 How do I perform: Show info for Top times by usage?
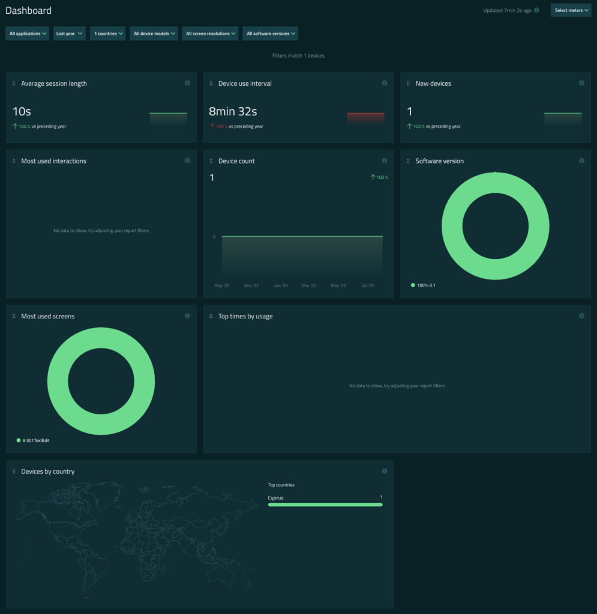581,316
